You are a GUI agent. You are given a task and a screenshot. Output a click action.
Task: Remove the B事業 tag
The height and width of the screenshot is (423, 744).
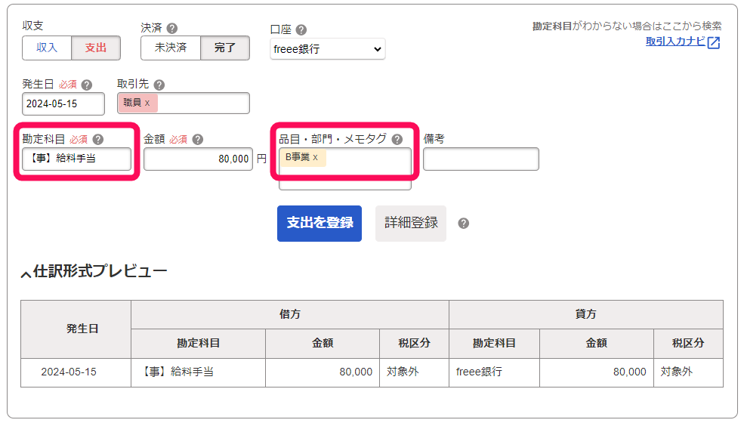(316, 158)
